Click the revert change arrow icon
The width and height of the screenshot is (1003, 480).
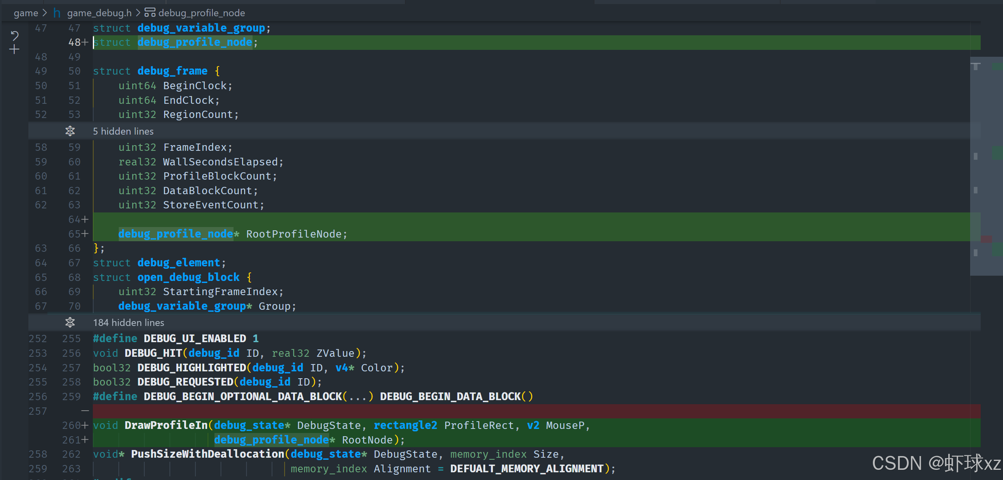(x=15, y=36)
